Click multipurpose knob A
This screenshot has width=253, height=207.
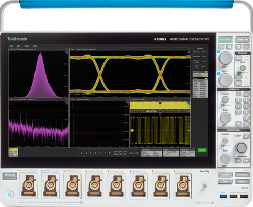[x=226, y=57]
